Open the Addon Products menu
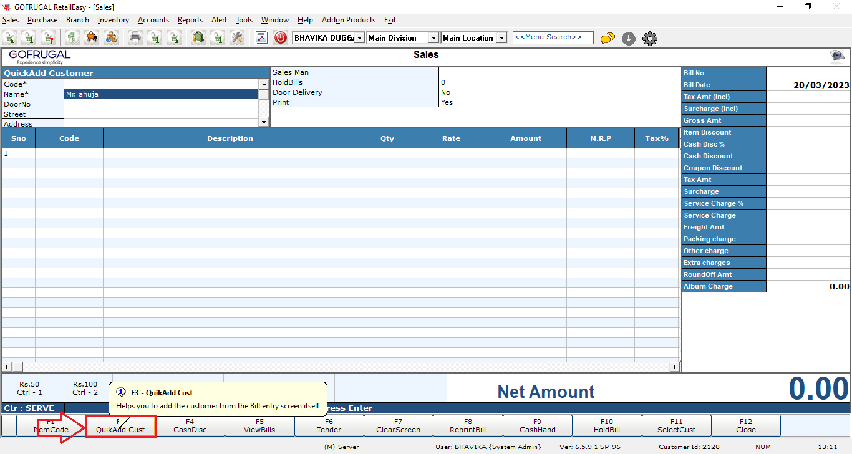This screenshot has width=852, height=454. 349,20
